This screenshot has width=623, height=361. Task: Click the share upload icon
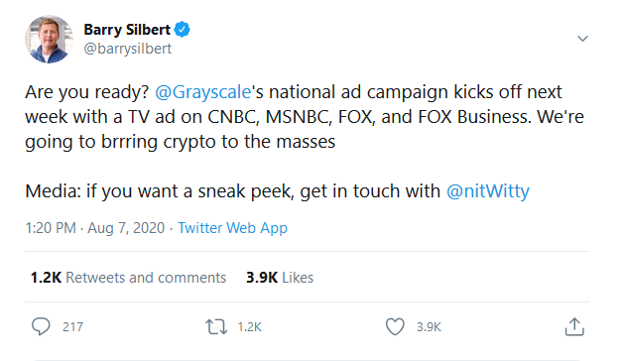[574, 327]
